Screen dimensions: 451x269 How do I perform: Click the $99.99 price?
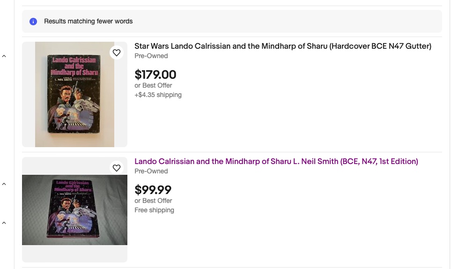153,190
